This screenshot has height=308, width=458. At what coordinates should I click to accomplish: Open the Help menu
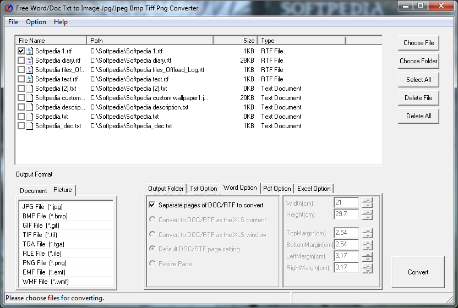pyautogui.click(x=61, y=22)
